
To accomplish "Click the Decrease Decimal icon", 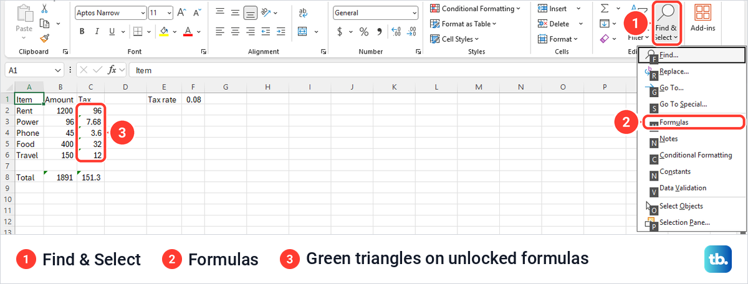I will (411, 32).
